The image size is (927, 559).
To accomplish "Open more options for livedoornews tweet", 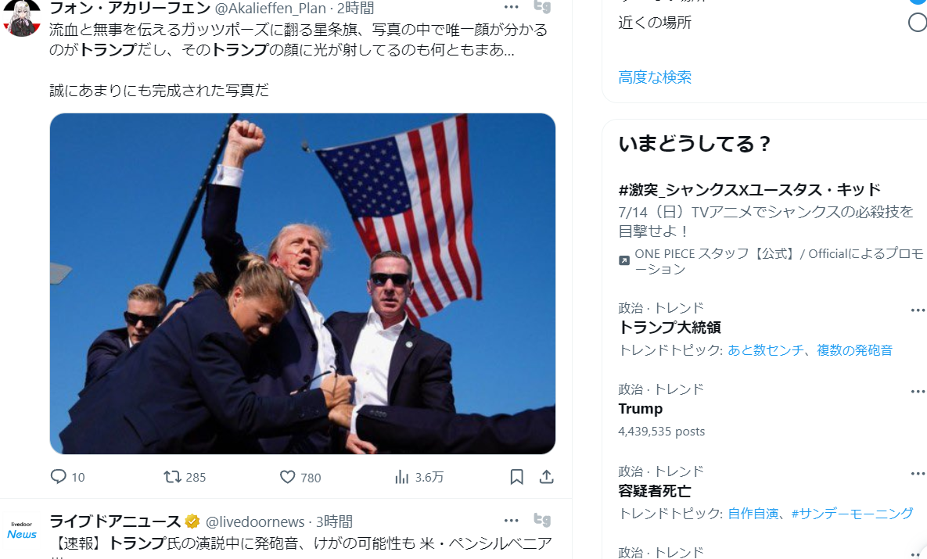I will coord(512,521).
